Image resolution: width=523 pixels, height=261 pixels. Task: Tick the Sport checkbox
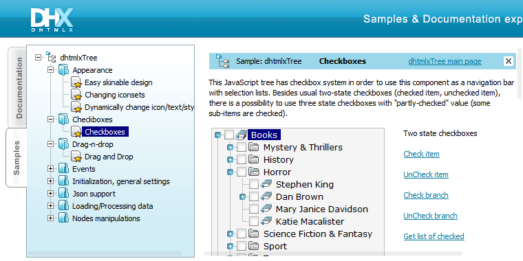click(x=242, y=247)
